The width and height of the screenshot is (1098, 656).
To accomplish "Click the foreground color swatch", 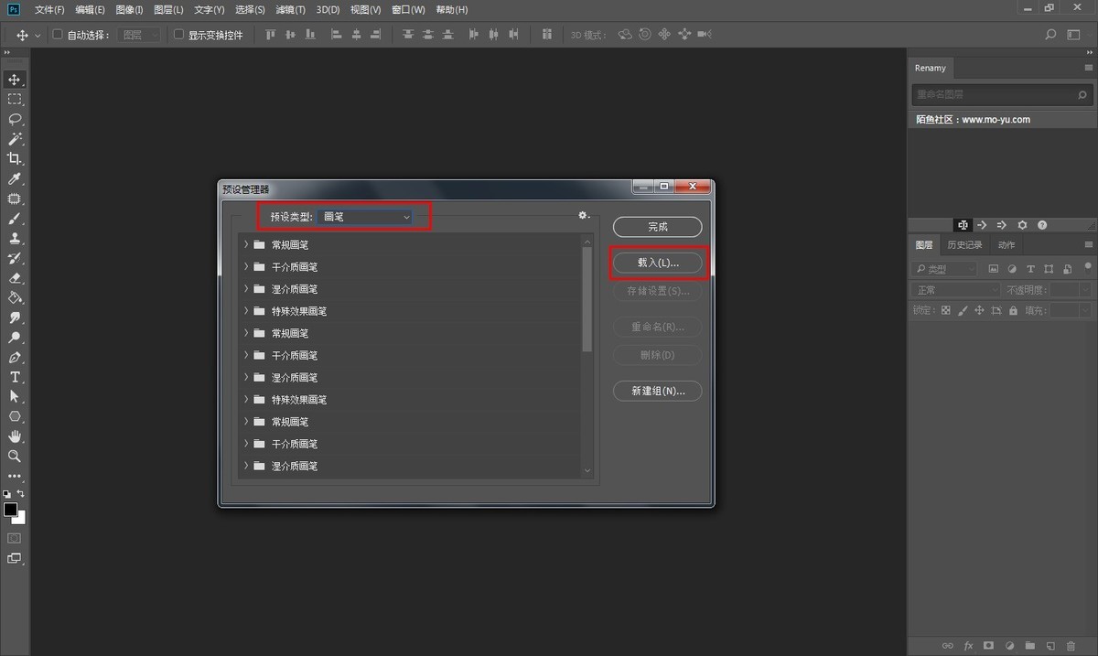I will [x=10, y=509].
